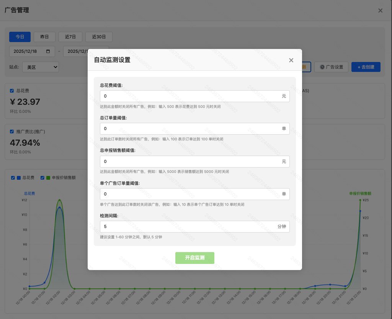
Task: Click the 去创建 plus button
Action: [x=366, y=67]
